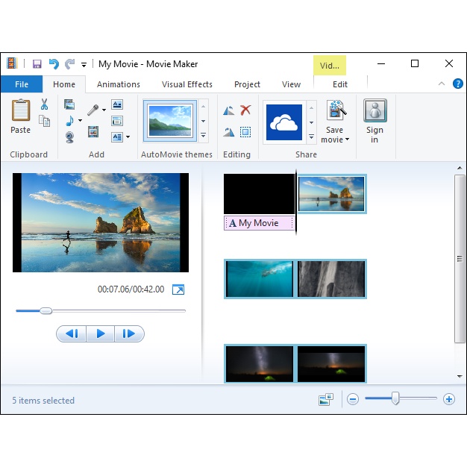This screenshot has height=467, width=467.
Task: Open the blue File menu button
Action: pyautogui.click(x=22, y=84)
